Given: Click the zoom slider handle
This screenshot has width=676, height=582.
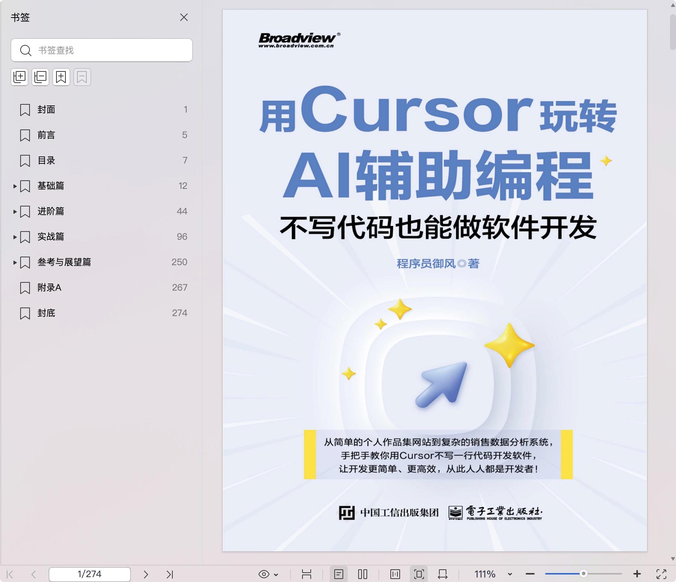Looking at the screenshot, I should 583,574.
